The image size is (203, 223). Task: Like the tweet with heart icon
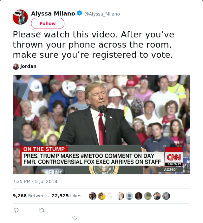click(x=75, y=218)
